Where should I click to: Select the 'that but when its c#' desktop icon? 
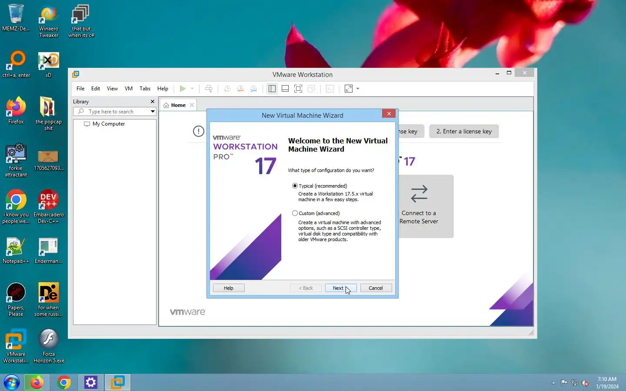coord(81,21)
